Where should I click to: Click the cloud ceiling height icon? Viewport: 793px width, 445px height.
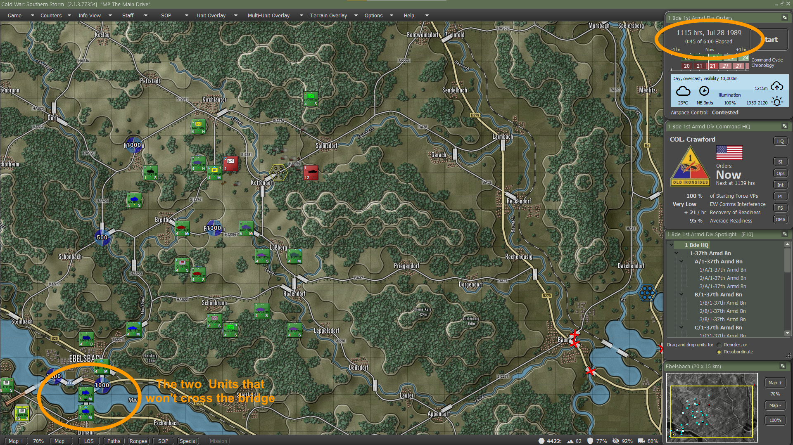pyautogui.click(x=777, y=87)
